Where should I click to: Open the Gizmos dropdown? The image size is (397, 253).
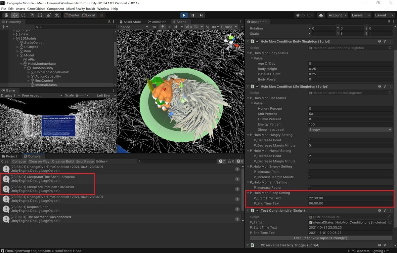coord(229,27)
